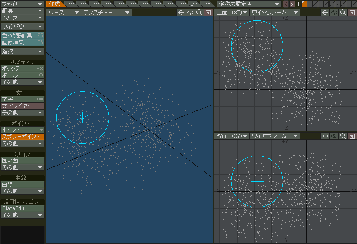
Task: Expand the 名称未設定 object dropdown
Action: pyautogui.click(x=249, y=4)
